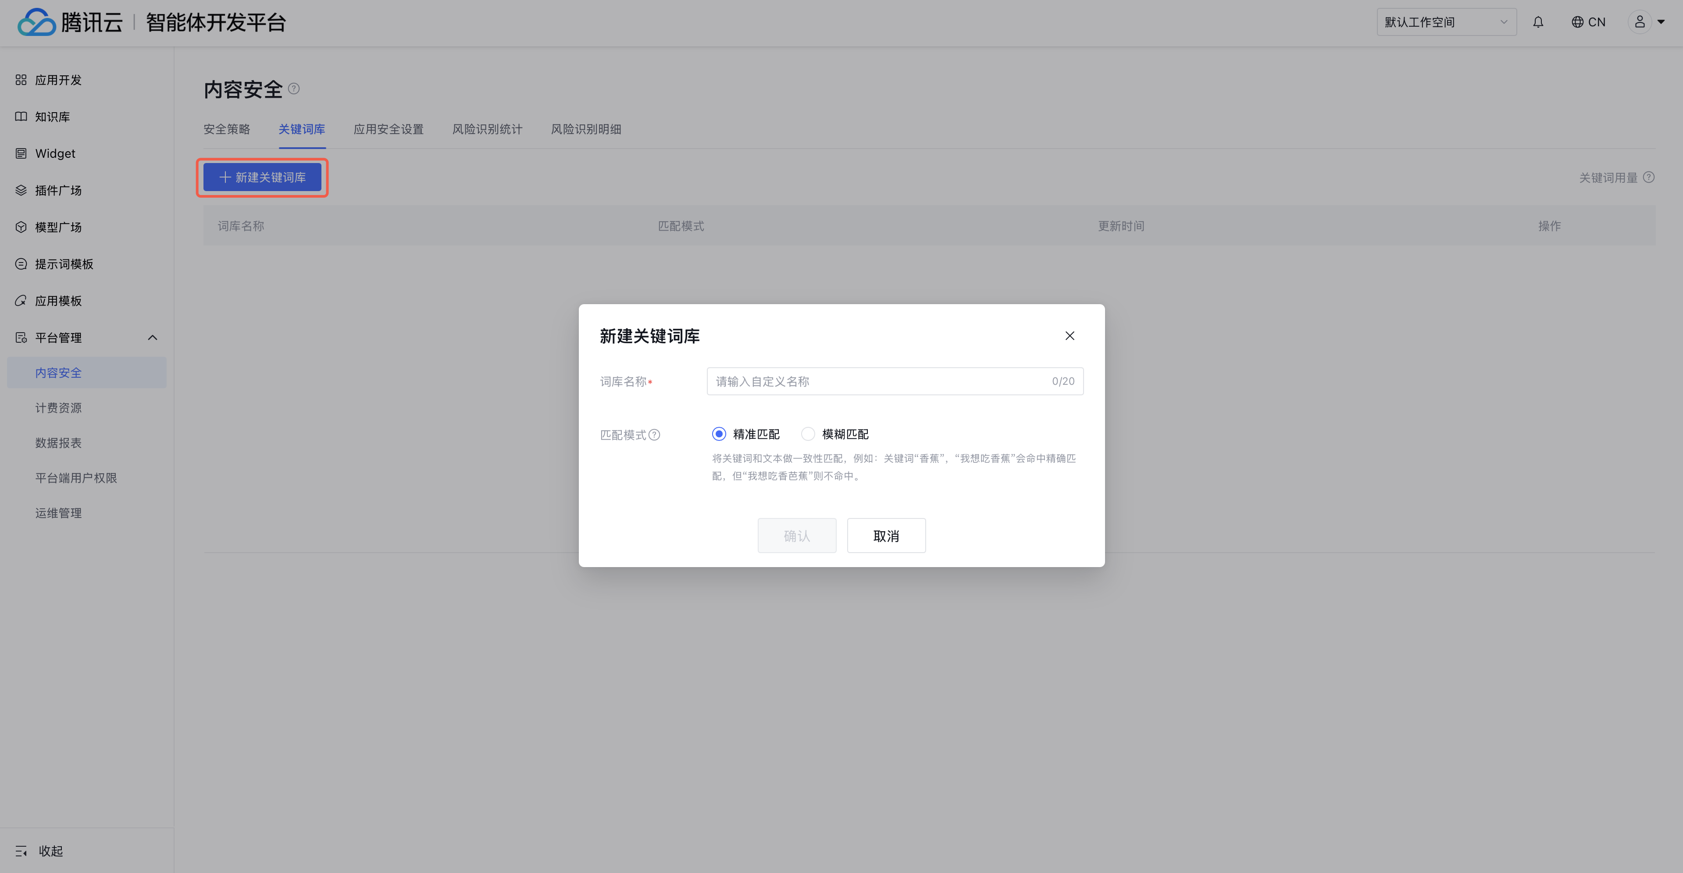Close the 新建关键词库 dialog
This screenshot has width=1683, height=873.
(x=1070, y=336)
